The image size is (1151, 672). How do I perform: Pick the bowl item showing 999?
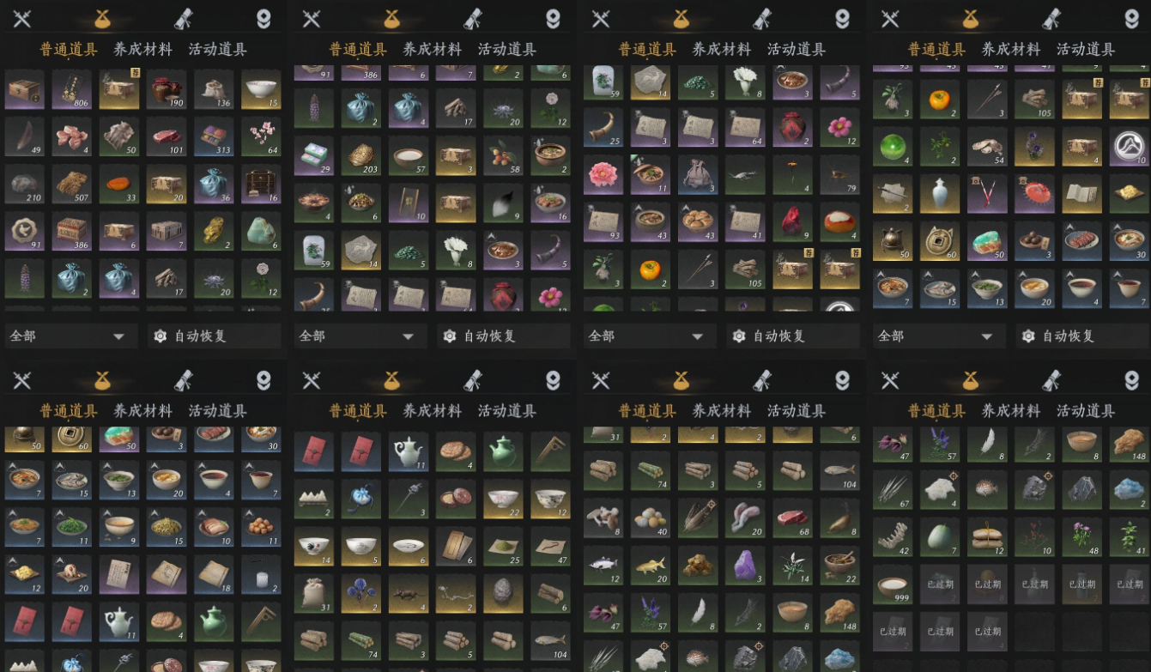click(x=894, y=584)
